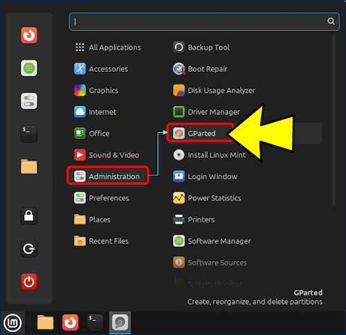Open Power Statistics
The width and height of the screenshot is (346, 335).
[x=207, y=198]
